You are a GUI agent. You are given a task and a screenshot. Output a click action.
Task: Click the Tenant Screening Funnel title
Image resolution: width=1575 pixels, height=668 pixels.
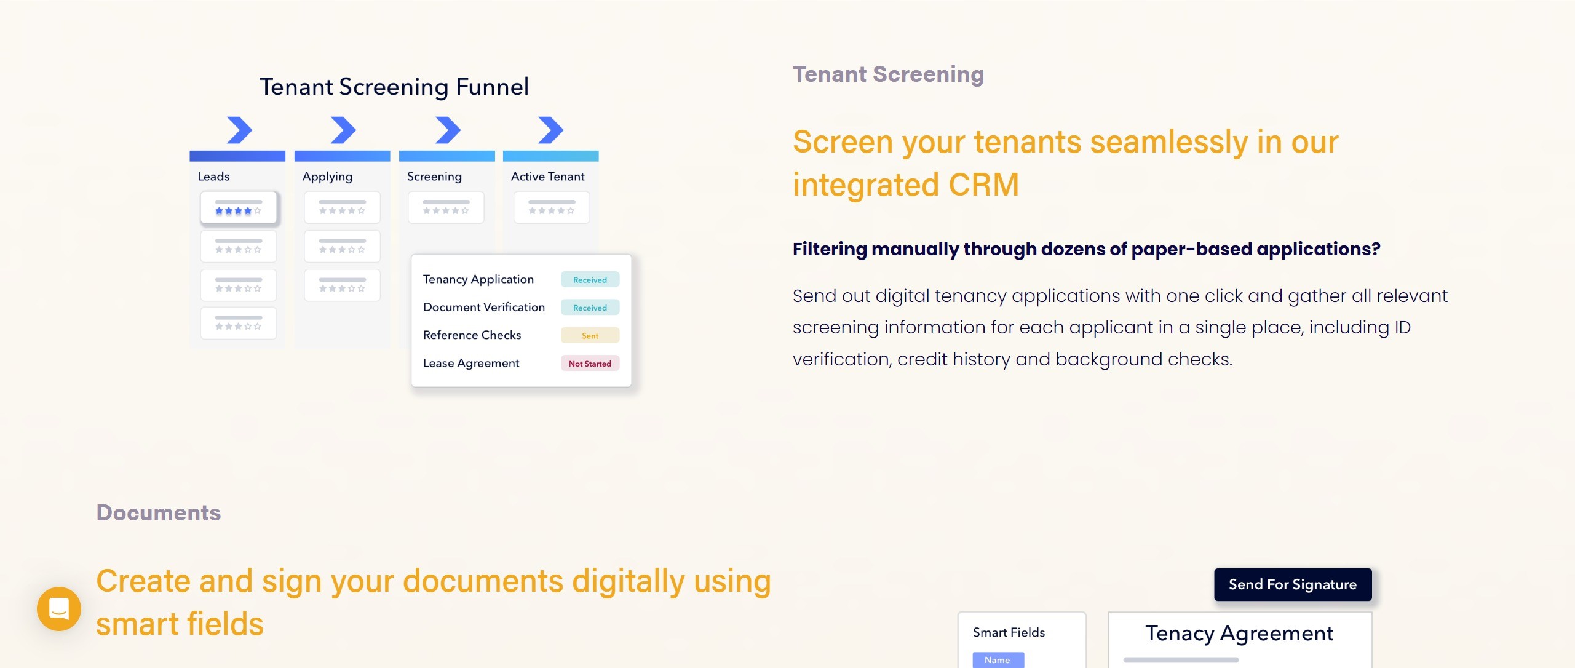pyautogui.click(x=394, y=87)
